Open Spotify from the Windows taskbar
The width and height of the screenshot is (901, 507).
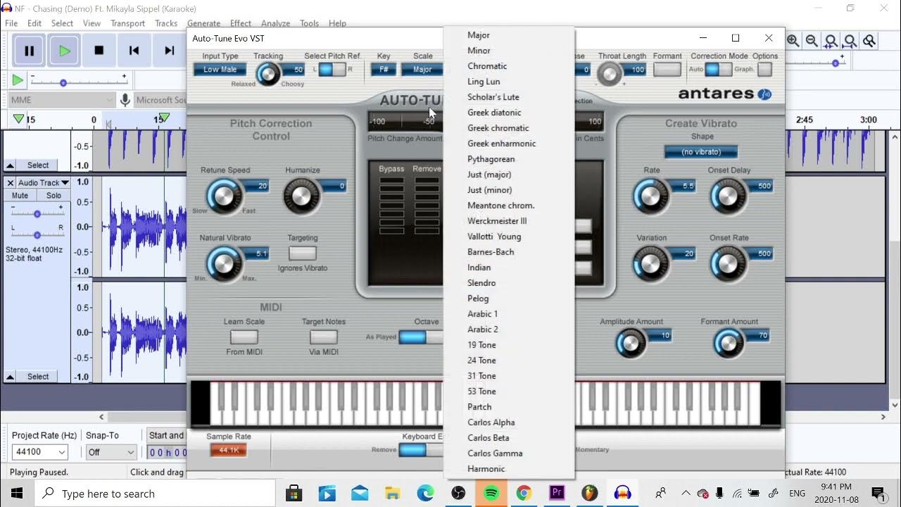point(491,493)
